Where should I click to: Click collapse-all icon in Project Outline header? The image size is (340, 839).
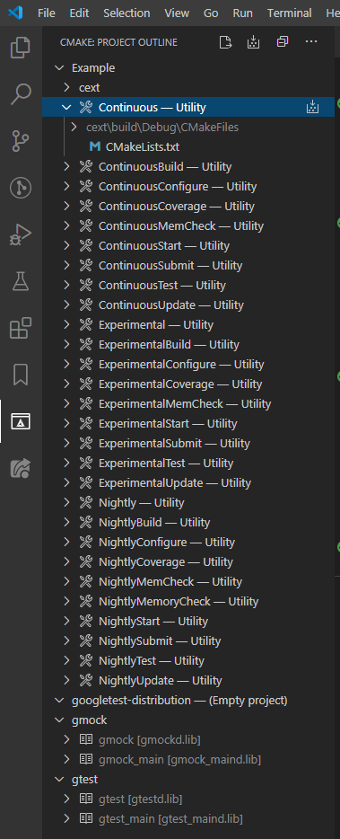coord(283,41)
